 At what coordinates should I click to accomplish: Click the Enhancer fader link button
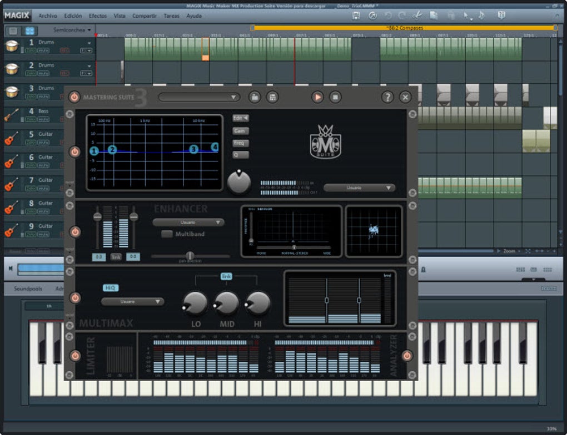(116, 257)
